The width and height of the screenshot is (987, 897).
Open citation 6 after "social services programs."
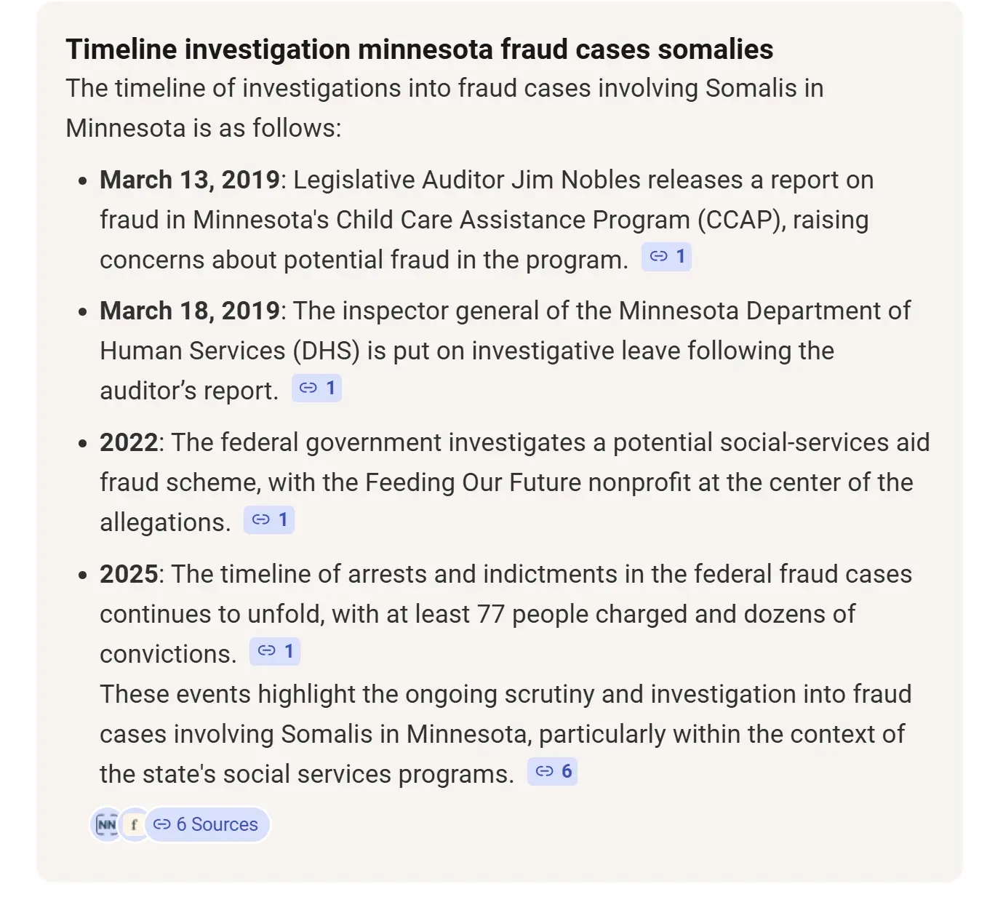[x=553, y=772]
